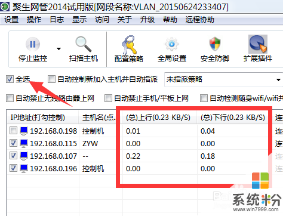Click download value 0.04
Image resolution: width=283 pixels, height=216 pixels.
pyautogui.click(x=208, y=131)
